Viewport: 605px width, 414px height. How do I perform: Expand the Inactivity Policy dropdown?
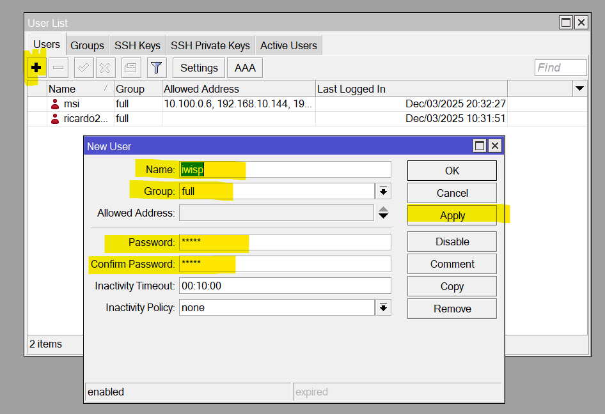383,308
